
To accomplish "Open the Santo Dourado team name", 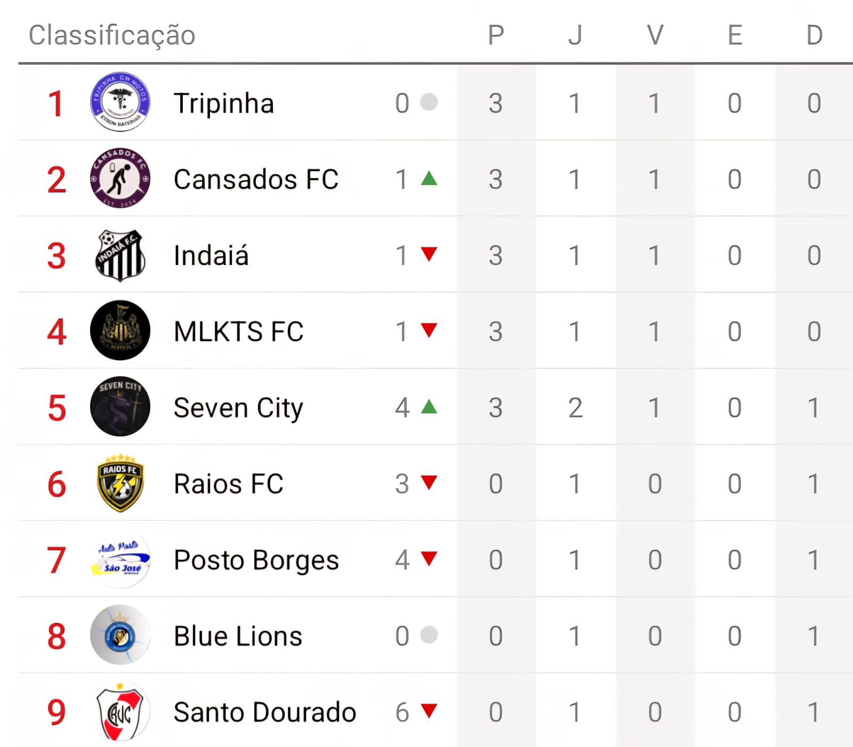I will coord(264,712).
